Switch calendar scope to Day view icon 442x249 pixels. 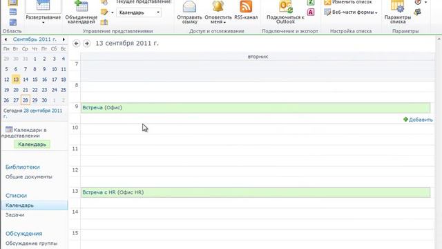coord(13,3)
